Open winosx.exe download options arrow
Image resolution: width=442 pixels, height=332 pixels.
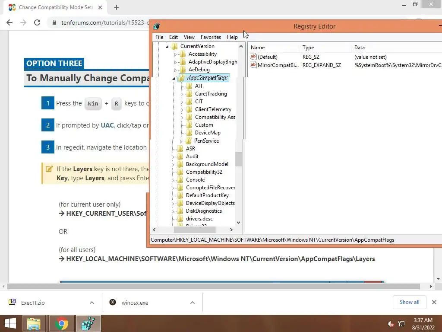pyautogui.click(x=193, y=303)
